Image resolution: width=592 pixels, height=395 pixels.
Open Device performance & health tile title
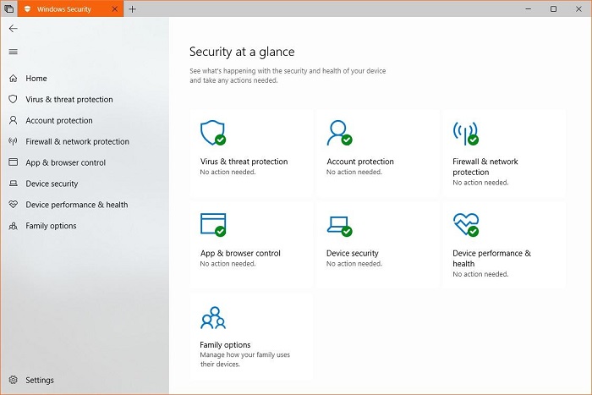click(491, 258)
